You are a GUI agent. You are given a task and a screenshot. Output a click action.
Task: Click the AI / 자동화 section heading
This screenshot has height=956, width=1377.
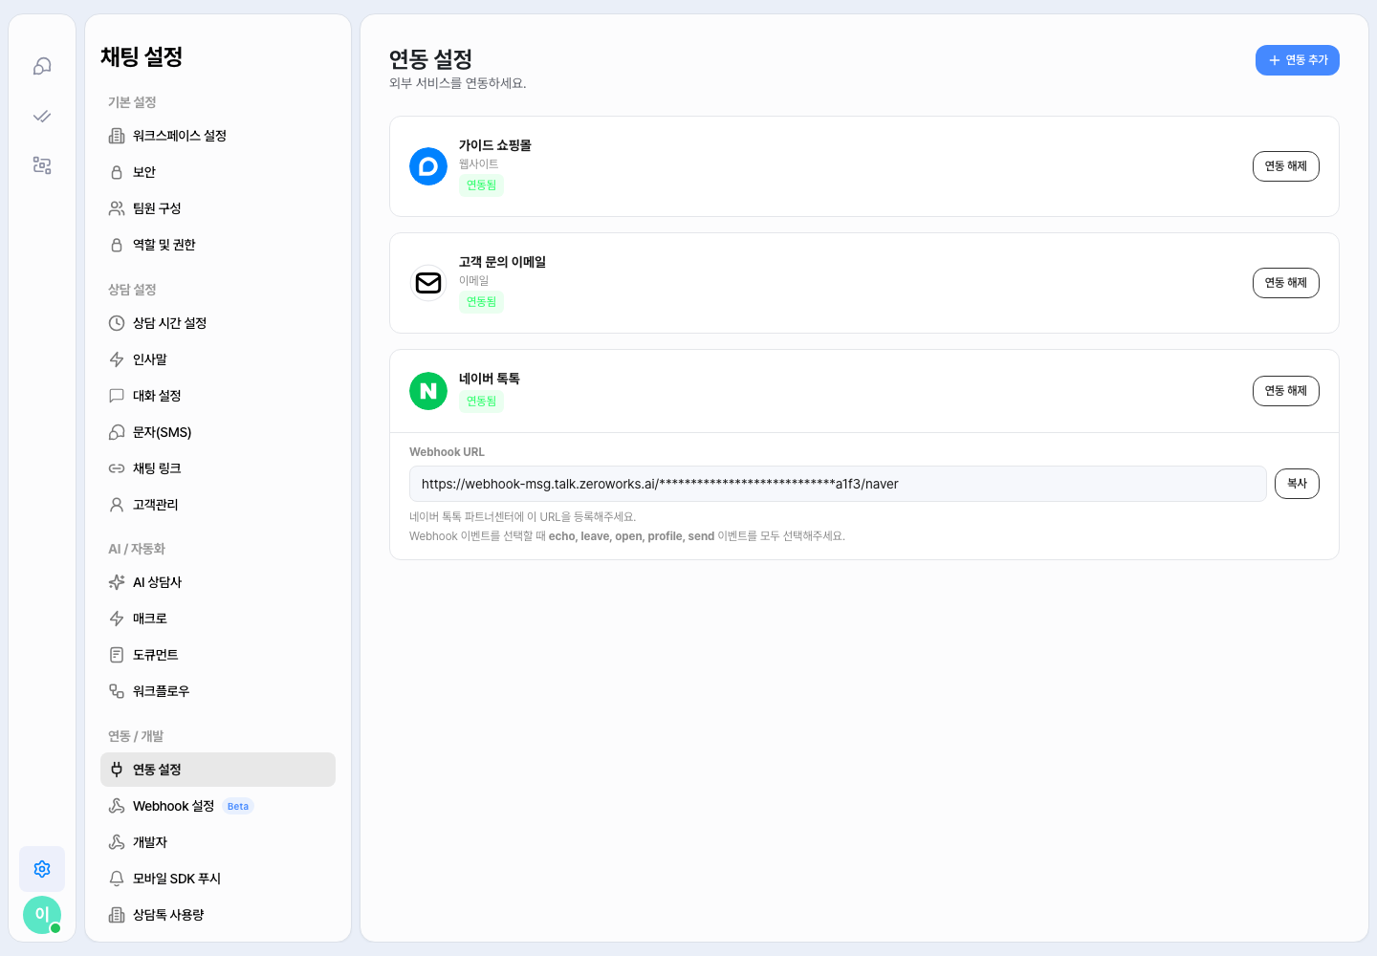[x=137, y=549]
